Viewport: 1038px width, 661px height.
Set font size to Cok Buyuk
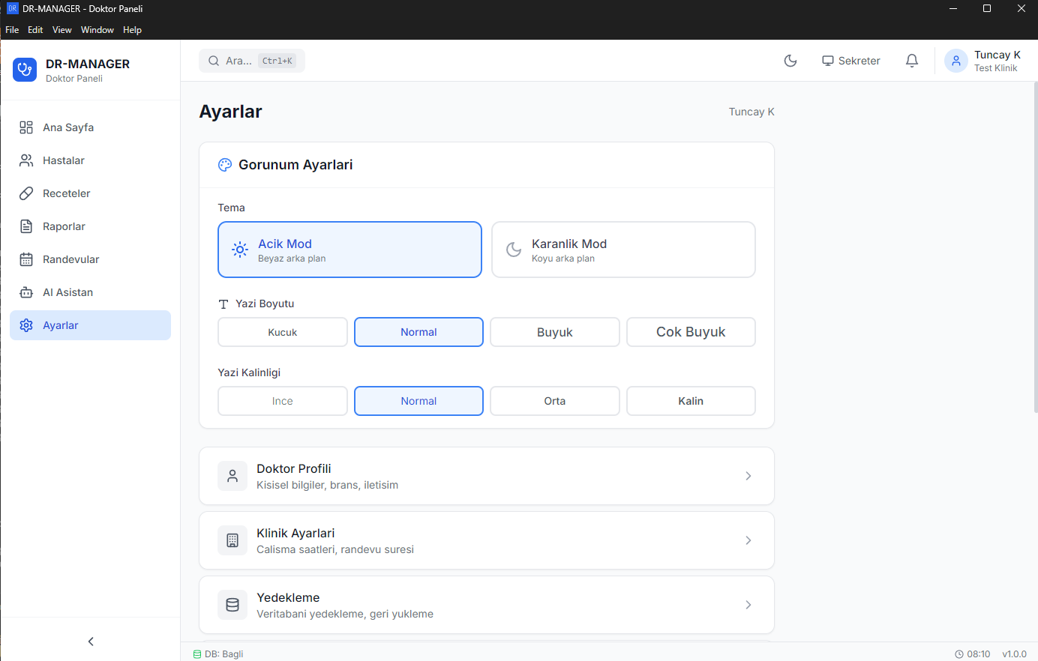(691, 332)
